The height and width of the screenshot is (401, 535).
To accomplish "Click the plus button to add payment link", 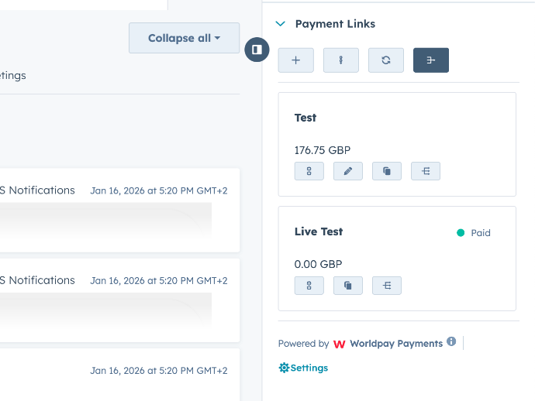I will pos(296,60).
